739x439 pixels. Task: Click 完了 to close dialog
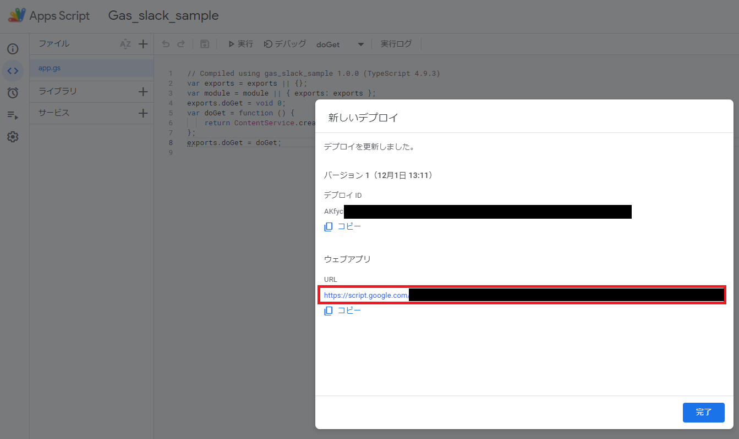703,412
